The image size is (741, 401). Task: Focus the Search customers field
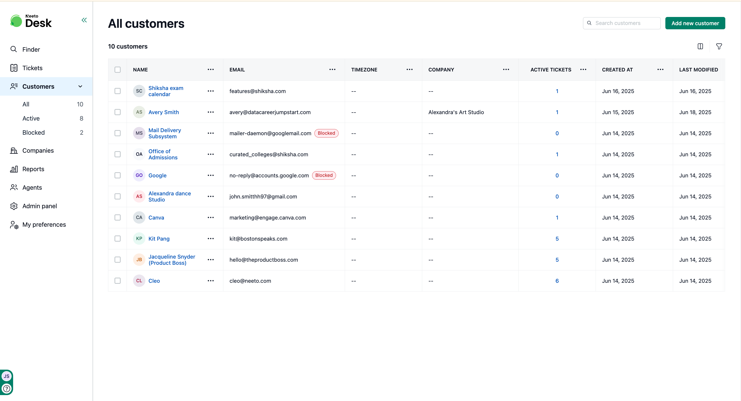pos(622,23)
